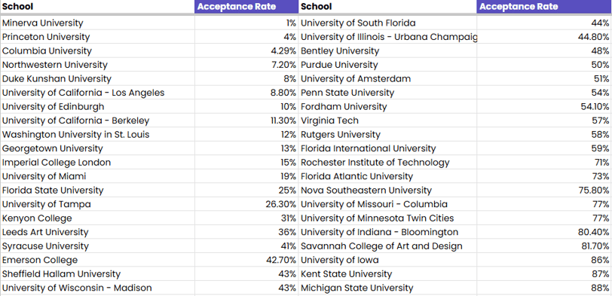Select the right School column header

387,7
